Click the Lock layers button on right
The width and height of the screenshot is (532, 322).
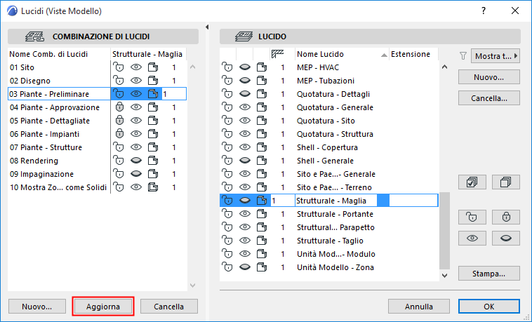point(505,217)
